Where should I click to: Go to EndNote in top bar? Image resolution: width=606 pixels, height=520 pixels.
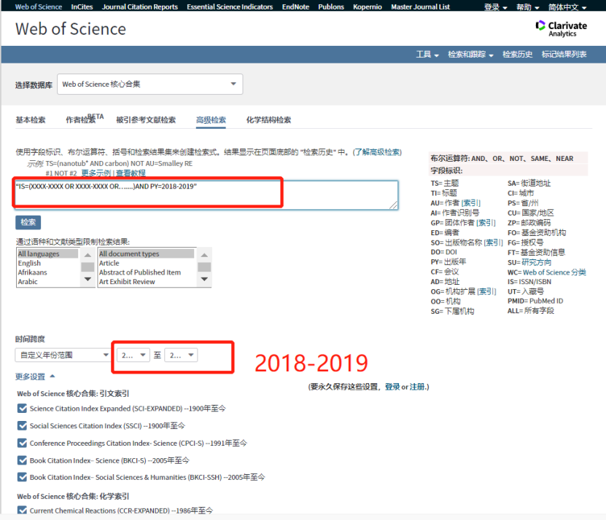[295, 7]
